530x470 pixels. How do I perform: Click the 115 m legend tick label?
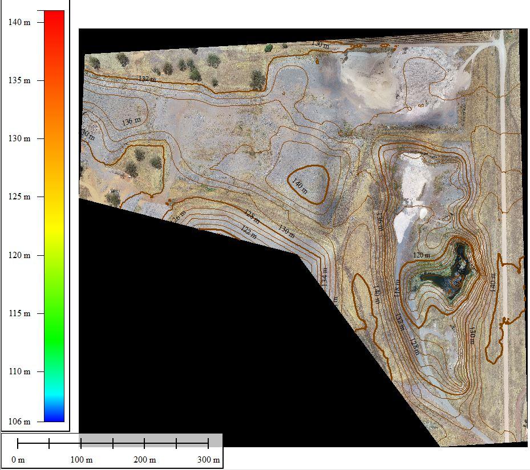[x=19, y=313]
